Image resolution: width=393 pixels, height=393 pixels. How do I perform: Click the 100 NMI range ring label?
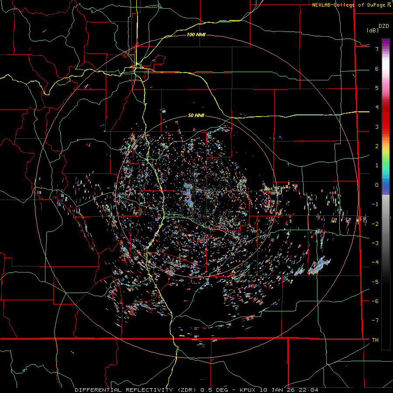click(196, 34)
